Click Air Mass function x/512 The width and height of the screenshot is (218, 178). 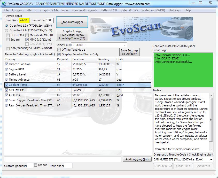point(76,95)
